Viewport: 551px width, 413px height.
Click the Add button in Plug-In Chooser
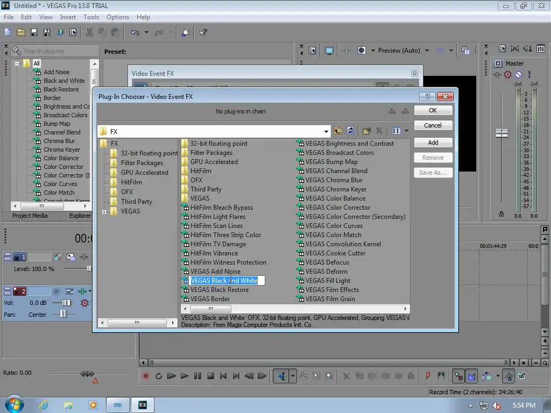pyautogui.click(x=433, y=142)
